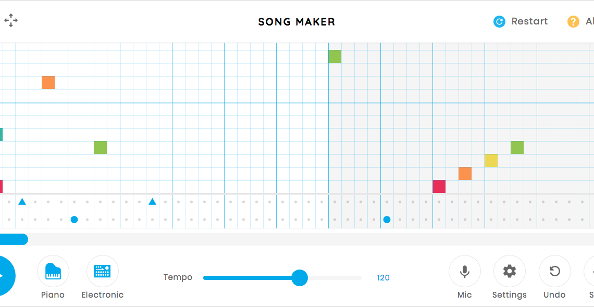Undo the last action

pos(554,272)
